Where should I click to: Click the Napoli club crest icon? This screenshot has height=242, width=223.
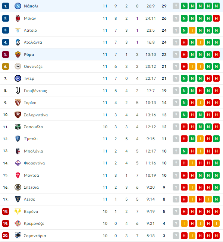pos(18,6)
